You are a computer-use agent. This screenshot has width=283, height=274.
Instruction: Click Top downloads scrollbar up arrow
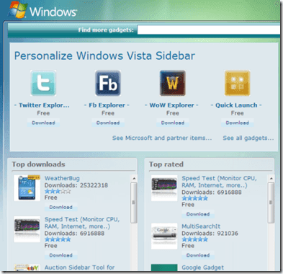(134, 179)
